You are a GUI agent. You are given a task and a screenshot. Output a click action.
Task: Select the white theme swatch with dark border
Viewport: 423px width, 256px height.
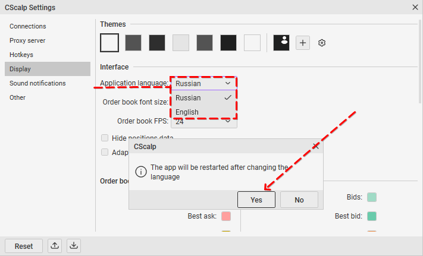pos(109,43)
